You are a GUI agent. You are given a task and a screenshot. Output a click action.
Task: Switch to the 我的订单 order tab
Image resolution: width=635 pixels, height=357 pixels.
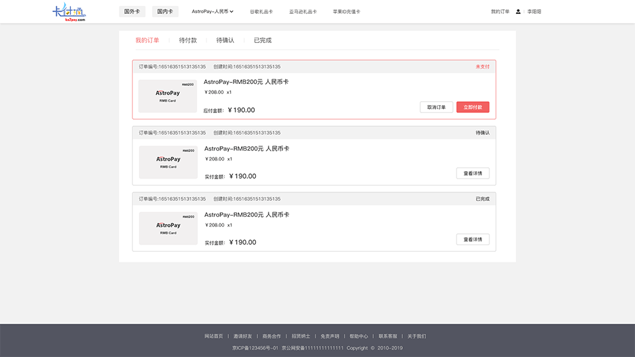click(148, 40)
